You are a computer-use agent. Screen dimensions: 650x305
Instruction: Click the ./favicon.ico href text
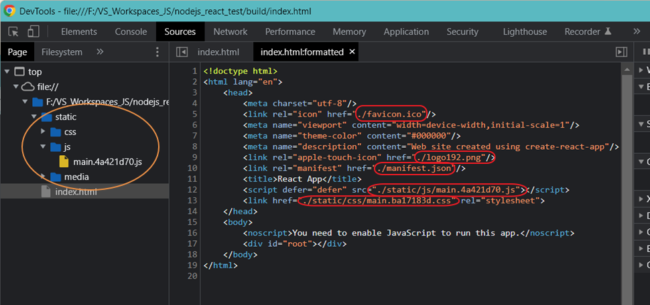(x=391, y=114)
